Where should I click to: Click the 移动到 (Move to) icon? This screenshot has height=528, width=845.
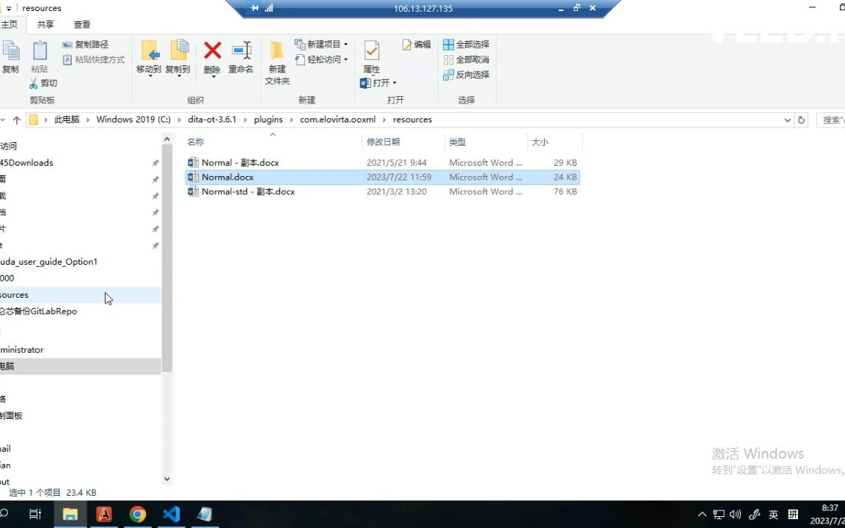coord(150,59)
